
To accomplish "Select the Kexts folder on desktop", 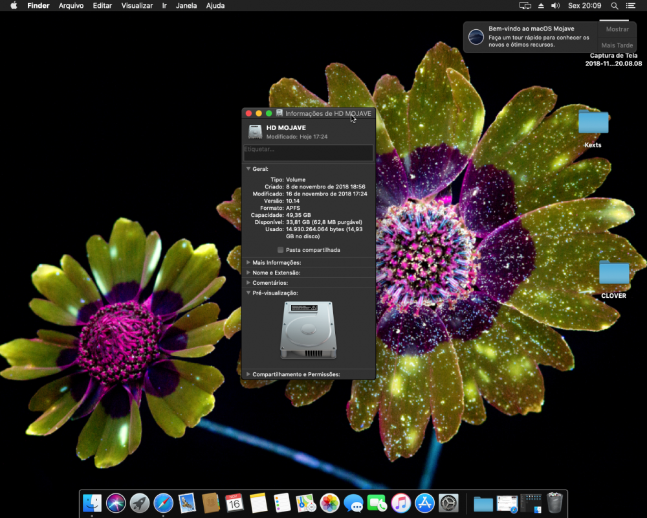I will (593, 122).
